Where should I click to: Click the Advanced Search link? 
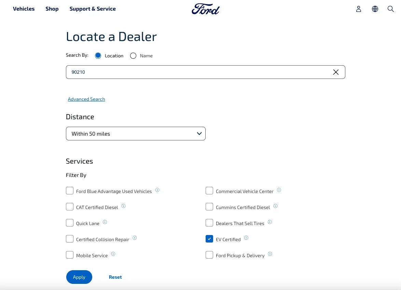[x=86, y=99]
